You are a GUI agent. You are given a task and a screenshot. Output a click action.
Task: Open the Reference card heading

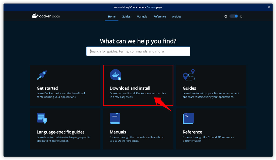point(192,132)
